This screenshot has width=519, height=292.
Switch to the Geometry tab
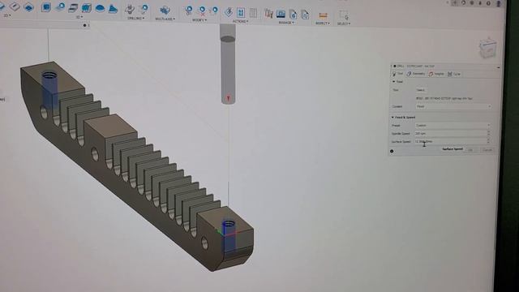(x=416, y=74)
